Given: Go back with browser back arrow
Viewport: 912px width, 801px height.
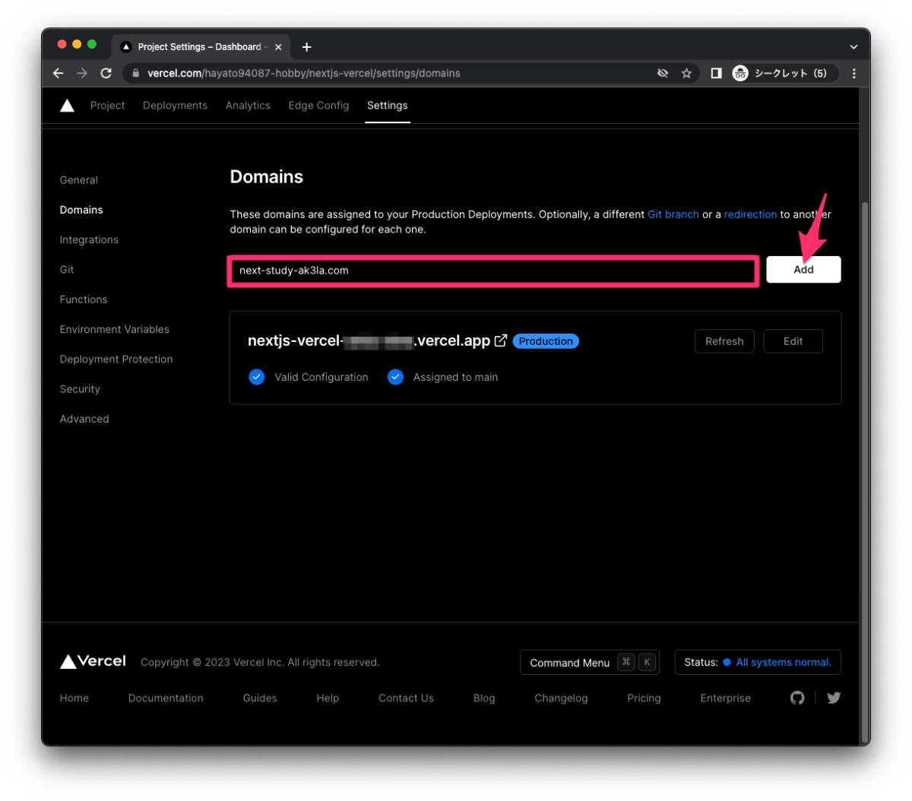Looking at the screenshot, I should click(59, 73).
